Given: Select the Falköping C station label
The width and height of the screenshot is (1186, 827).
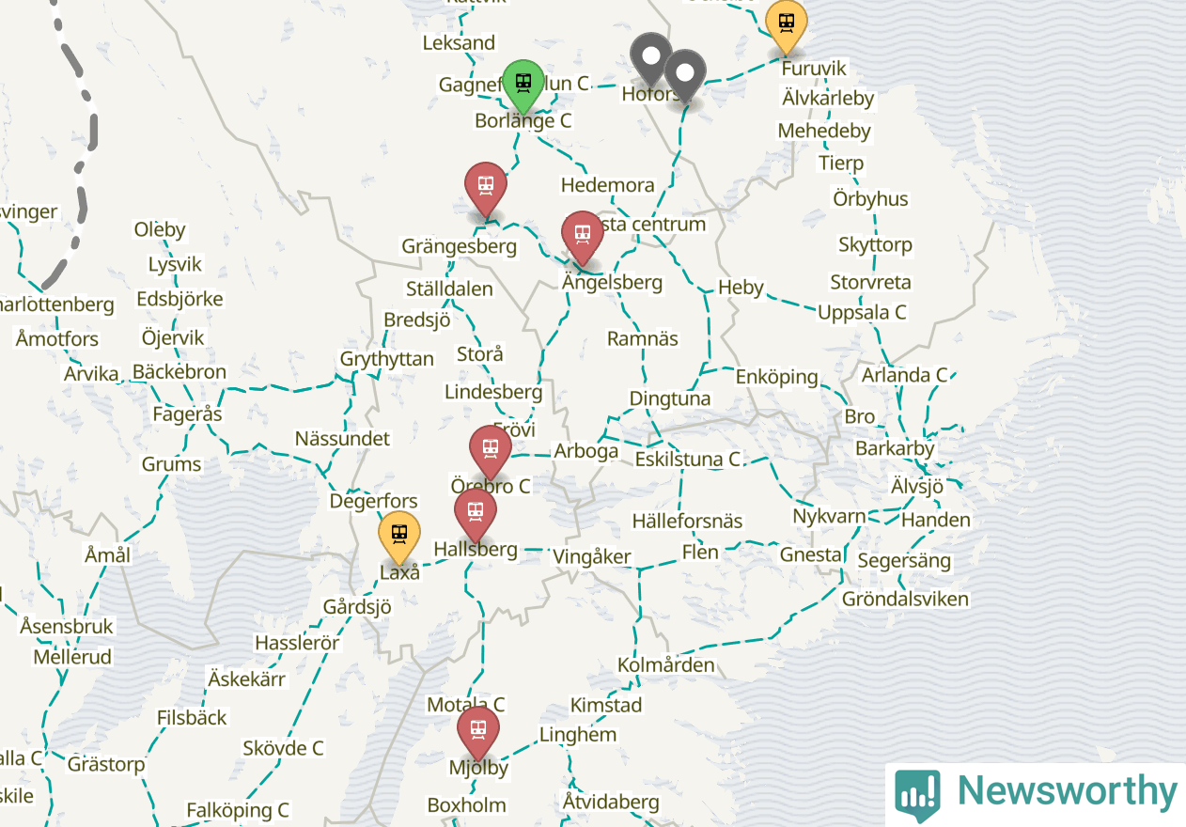Looking at the screenshot, I should (x=237, y=810).
